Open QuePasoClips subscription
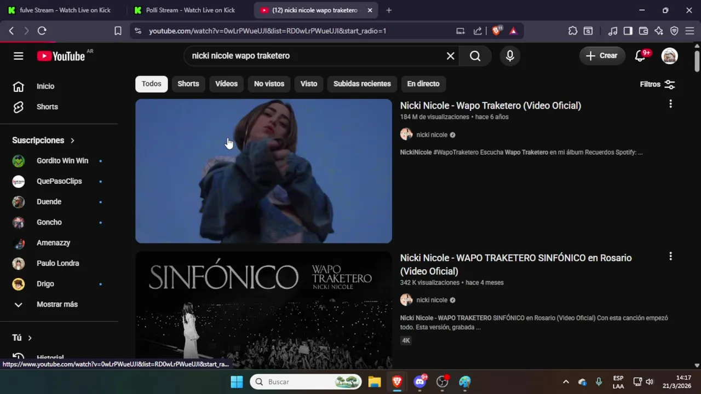 point(59,181)
